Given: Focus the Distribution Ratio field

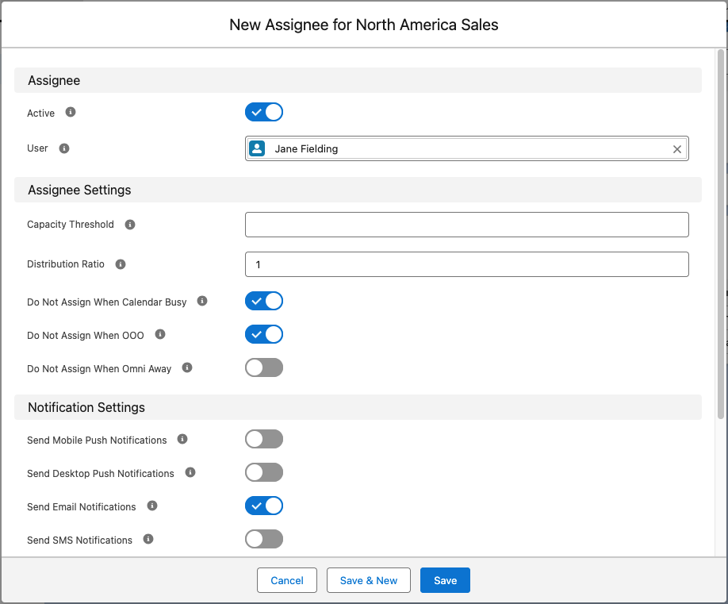Looking at the screenshot, I should pyautogui.click(x=466, y=264).
